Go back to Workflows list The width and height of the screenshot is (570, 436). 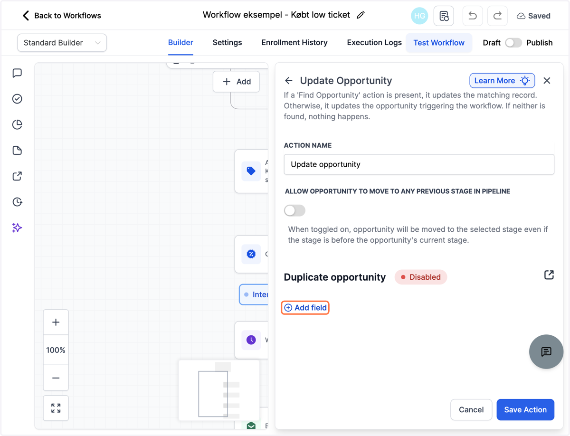coord(62,16)
